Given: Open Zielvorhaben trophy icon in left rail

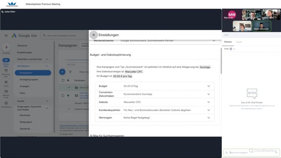Looking at the screenshot, I should (x=6, y=71).
